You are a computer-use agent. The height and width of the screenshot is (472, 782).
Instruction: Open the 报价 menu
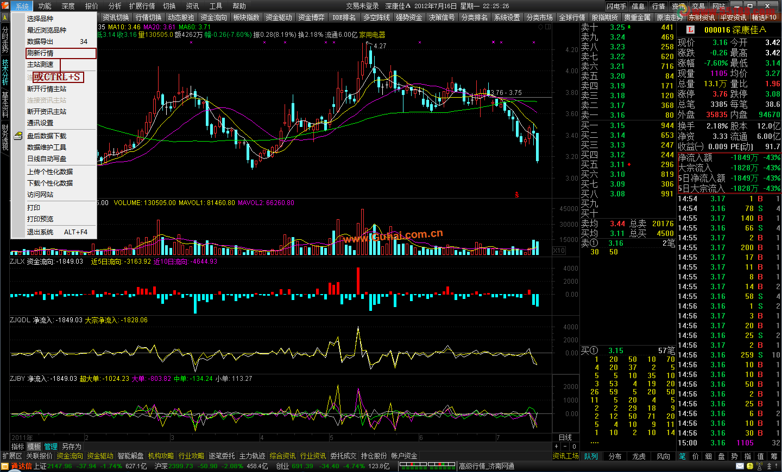(92, 6)
